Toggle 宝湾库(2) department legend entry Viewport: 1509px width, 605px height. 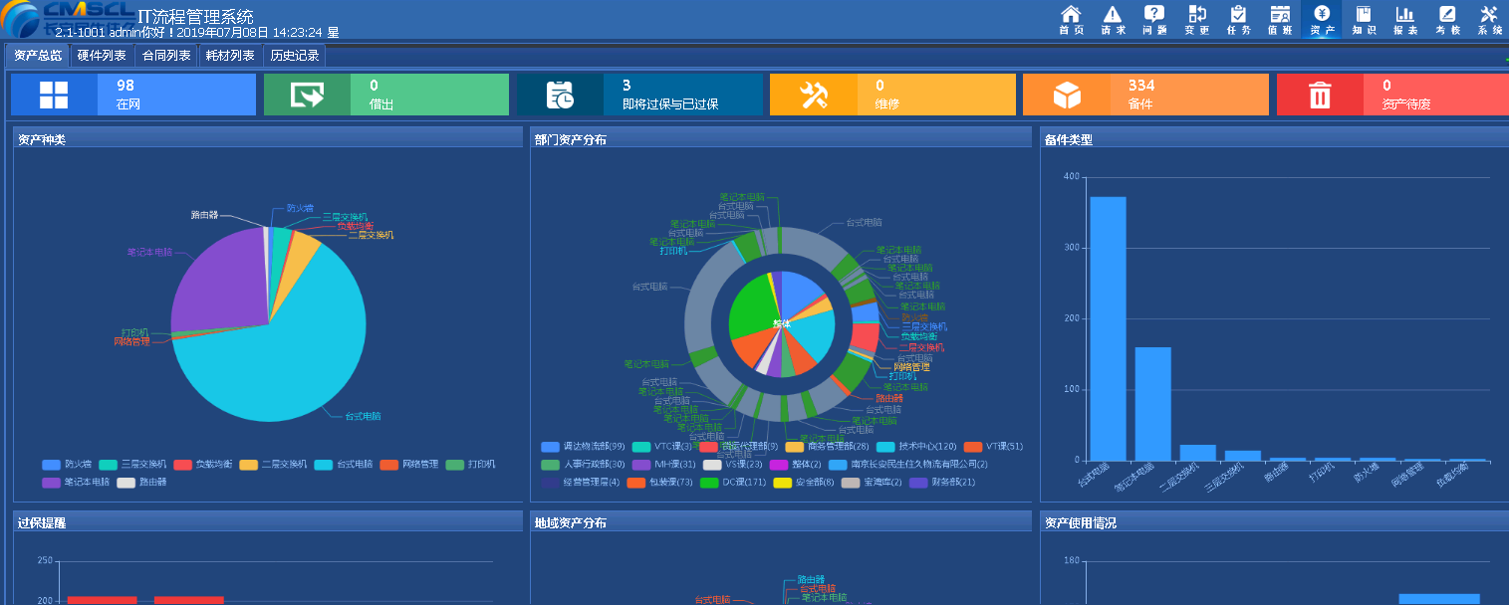872,483
